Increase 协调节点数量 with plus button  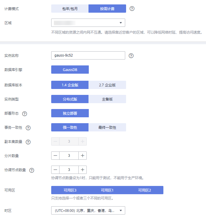83,170
